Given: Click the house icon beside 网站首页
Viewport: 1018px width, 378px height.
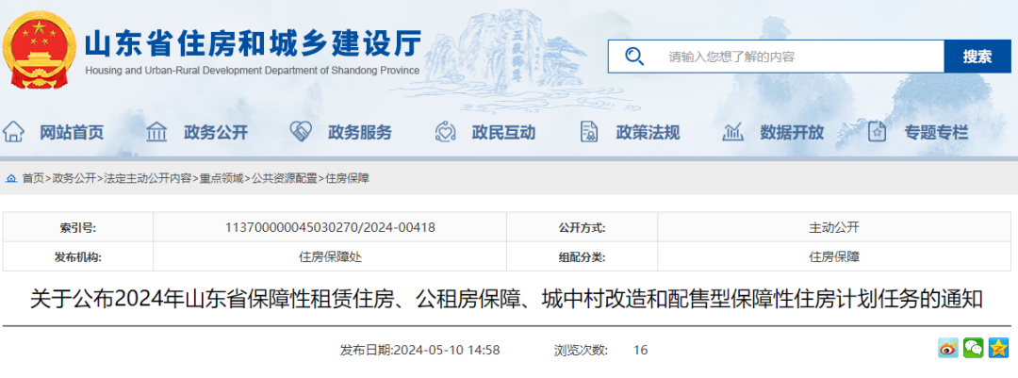Looking at the screenshot, I should point(13,132).
